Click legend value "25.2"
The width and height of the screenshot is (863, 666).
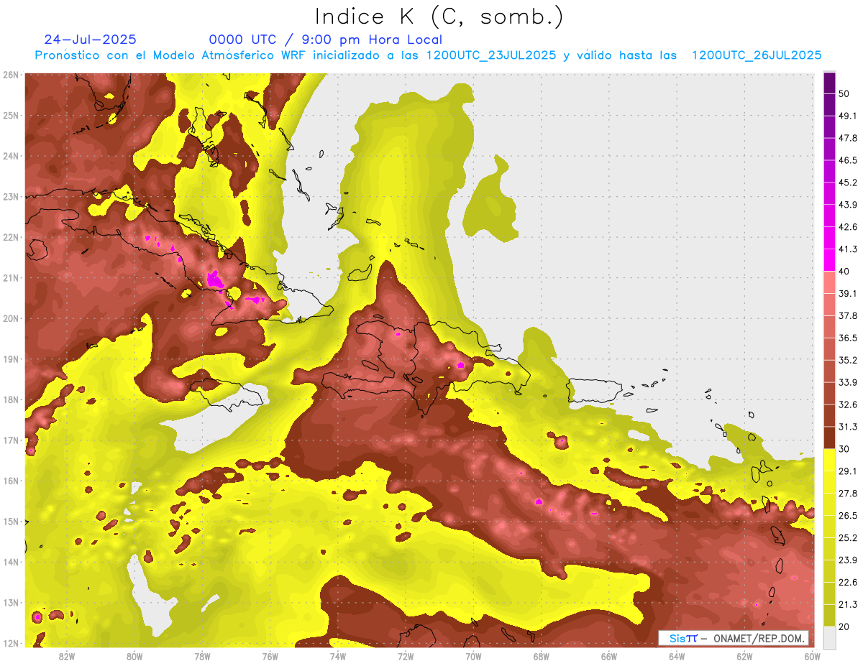tap(848, 538)
